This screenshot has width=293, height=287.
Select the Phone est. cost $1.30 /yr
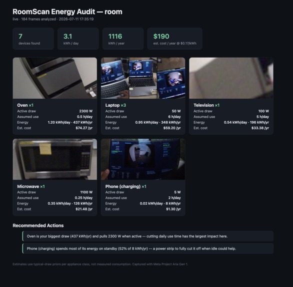173,209
